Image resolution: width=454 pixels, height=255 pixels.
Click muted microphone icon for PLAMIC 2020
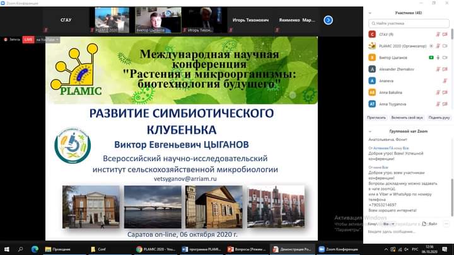[x=438, y=46]
